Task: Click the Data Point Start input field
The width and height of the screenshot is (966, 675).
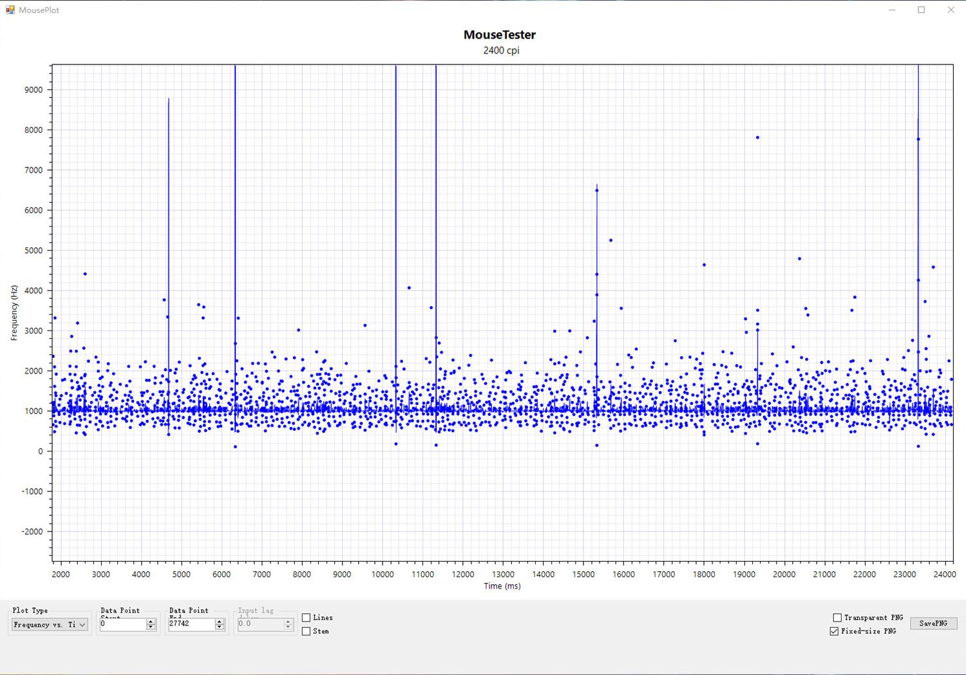Action: 122,624
